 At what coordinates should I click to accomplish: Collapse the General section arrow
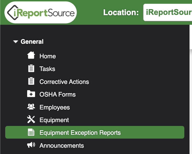16,42
